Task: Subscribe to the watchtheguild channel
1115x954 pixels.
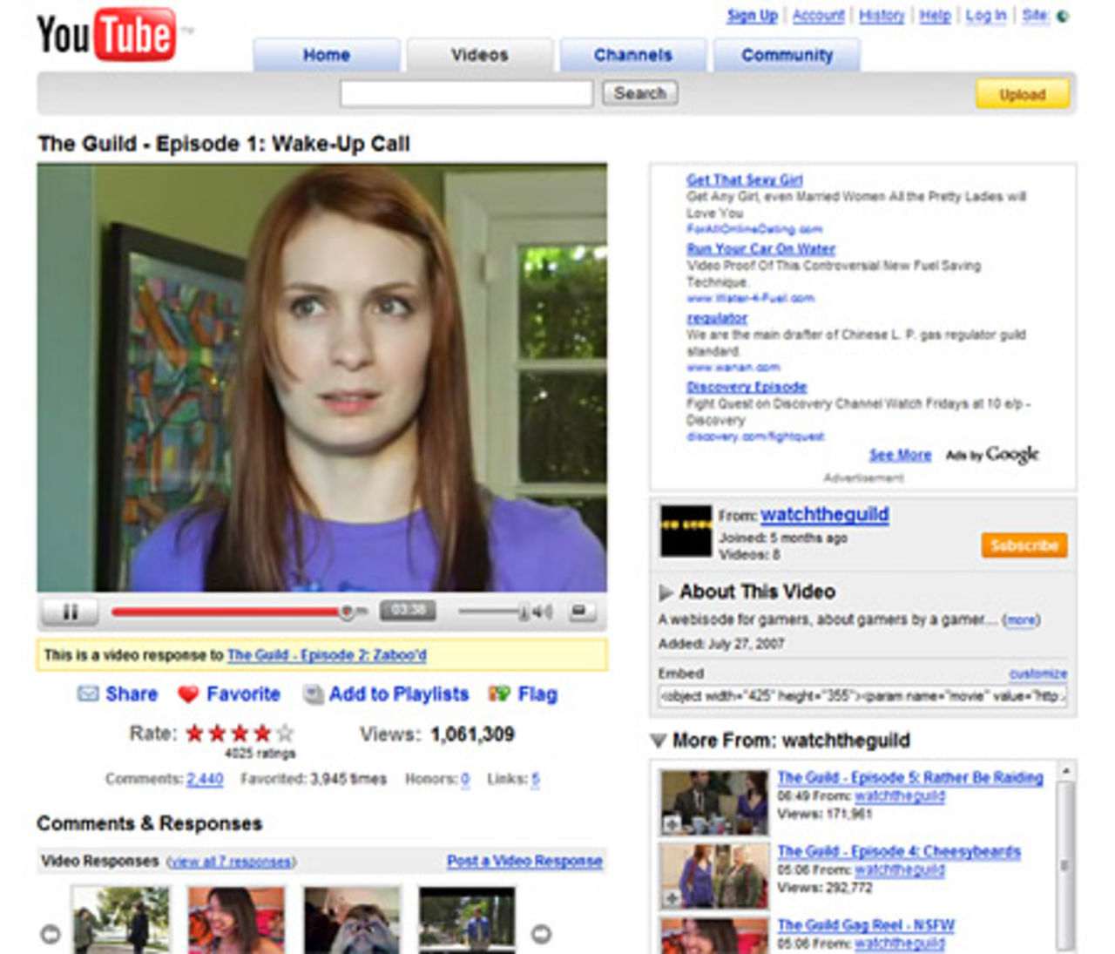Action: coord(1024,545)
